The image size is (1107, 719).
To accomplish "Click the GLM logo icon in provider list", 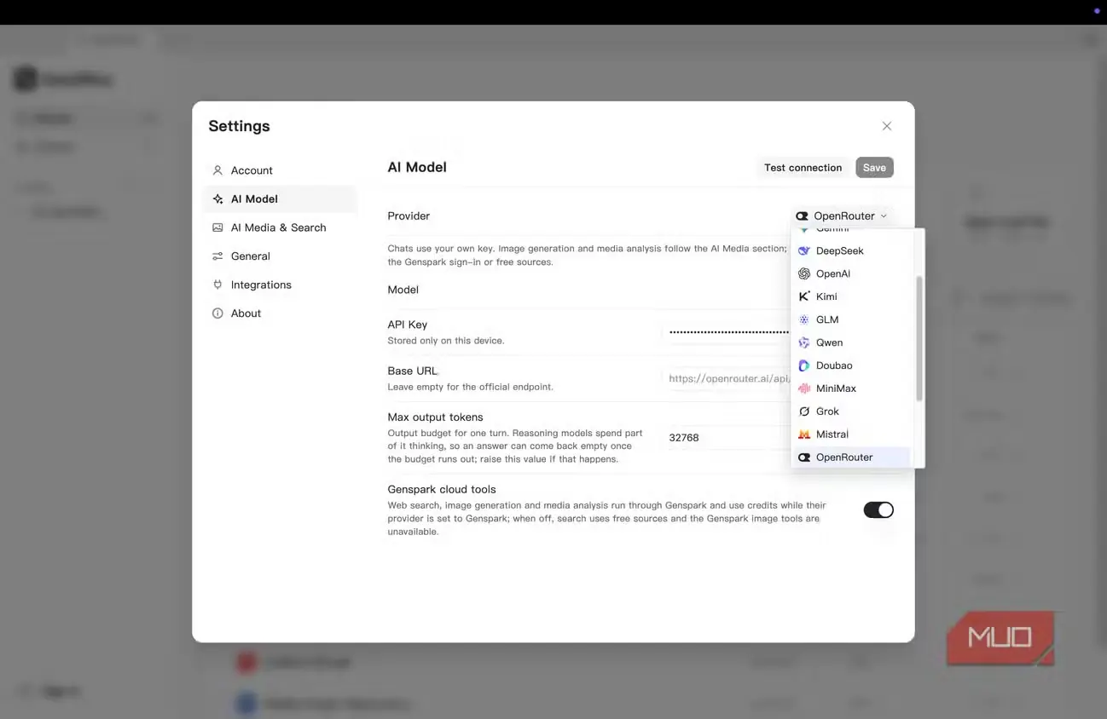I will 803,319.
